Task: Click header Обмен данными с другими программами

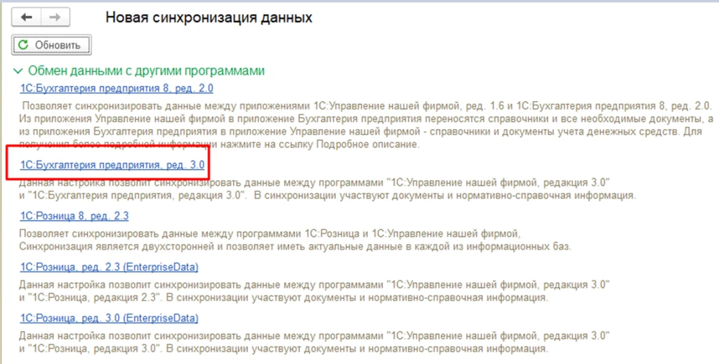Action: click(x=146, y=71)
